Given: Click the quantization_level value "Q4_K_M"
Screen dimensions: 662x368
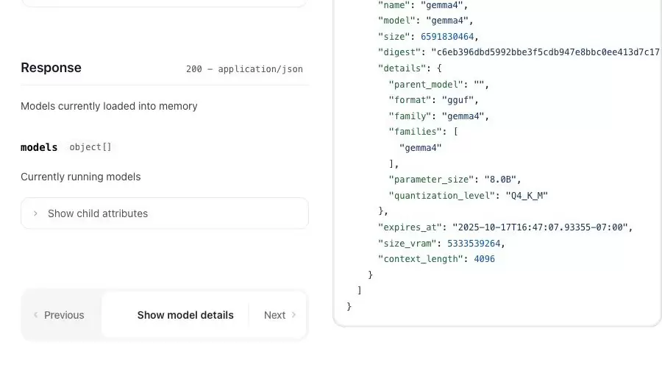Looking at the screenshot, I should pos(527,196).
